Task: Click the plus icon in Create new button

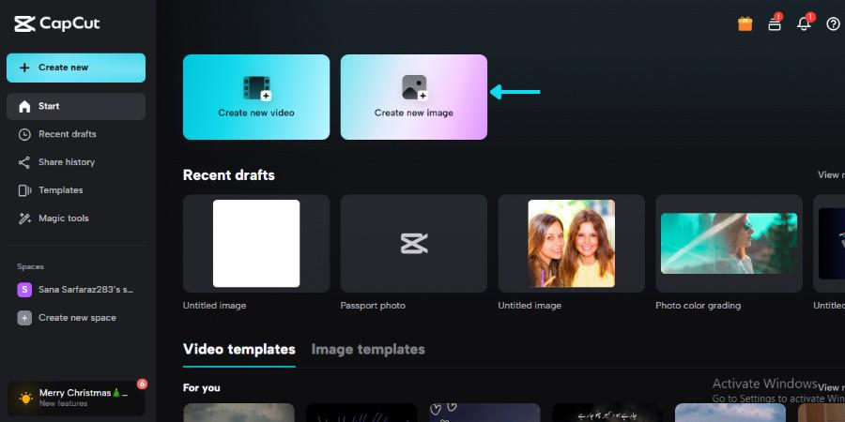Action: [x=24, y=68]
